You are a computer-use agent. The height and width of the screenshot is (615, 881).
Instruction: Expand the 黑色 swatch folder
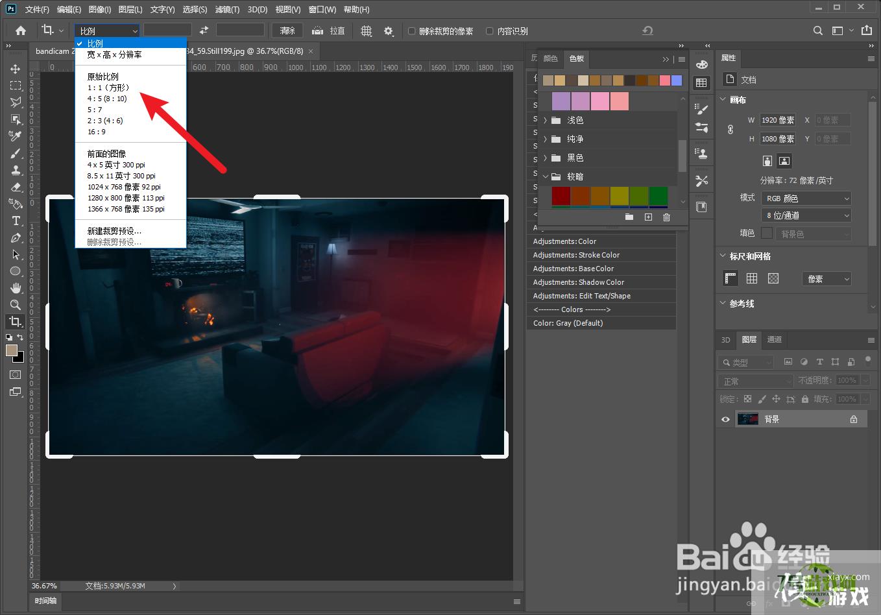(545, 158)
